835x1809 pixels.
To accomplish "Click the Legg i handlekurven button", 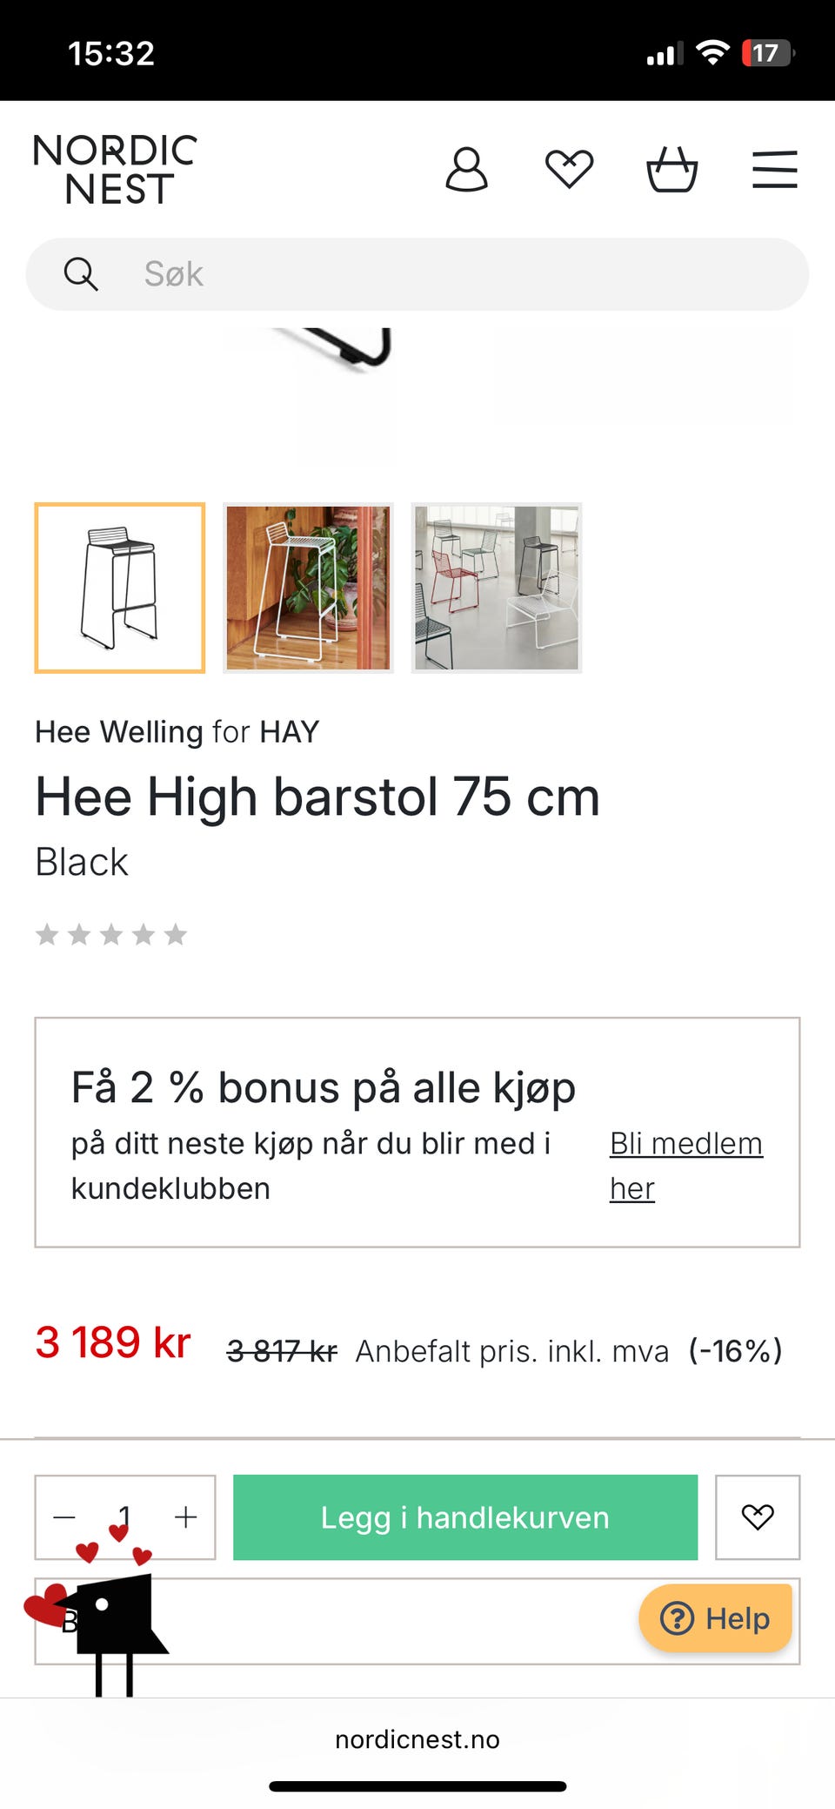I will point(464,1517).
